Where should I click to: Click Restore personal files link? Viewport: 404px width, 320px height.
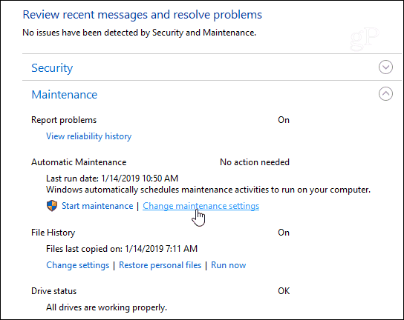160,265
